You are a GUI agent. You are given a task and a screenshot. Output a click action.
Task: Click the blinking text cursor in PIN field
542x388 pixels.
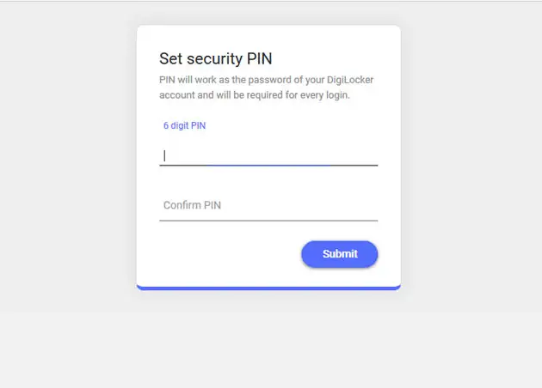pos(164,155)
